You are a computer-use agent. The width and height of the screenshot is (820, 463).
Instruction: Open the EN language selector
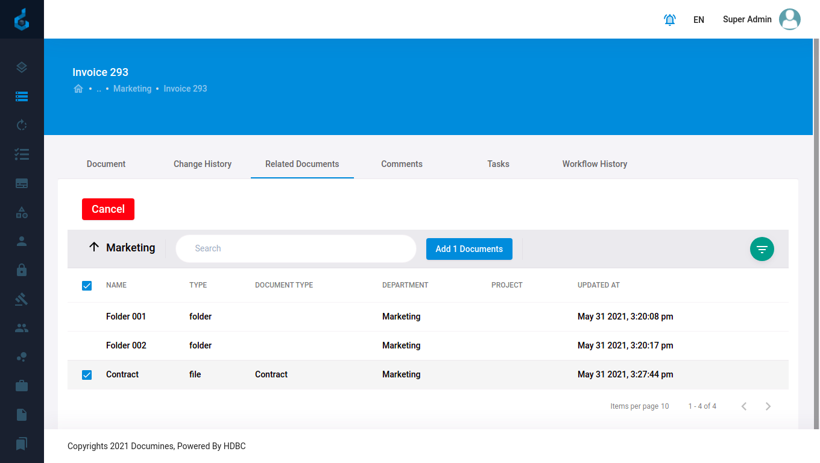tap(698, 20)
